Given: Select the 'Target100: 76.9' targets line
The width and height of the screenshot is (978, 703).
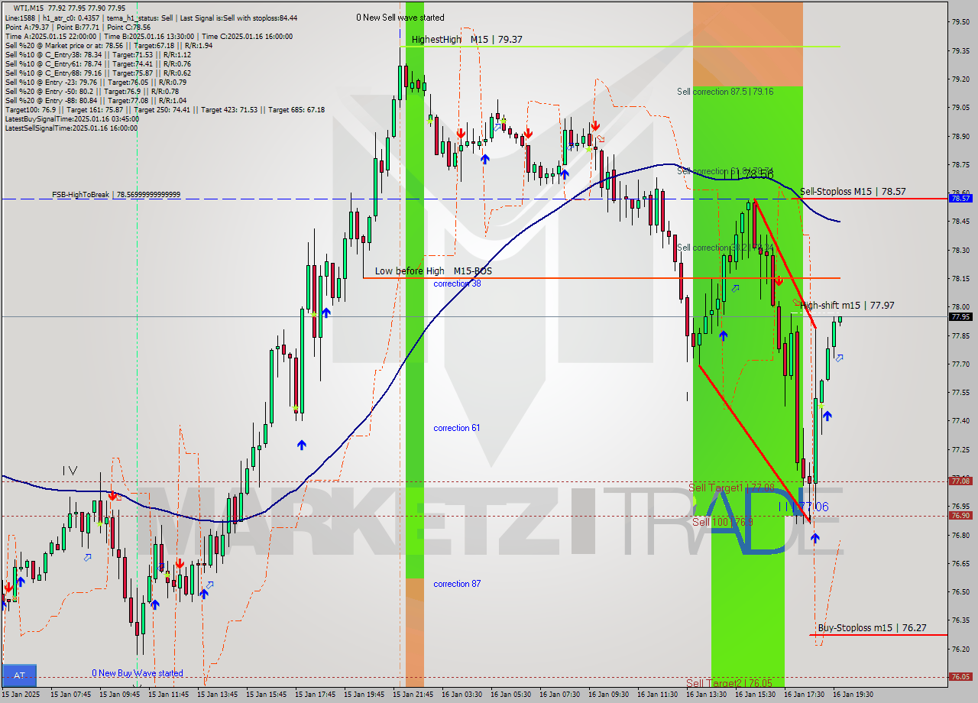Looking at the screenshot, I should tap(164, 109).
